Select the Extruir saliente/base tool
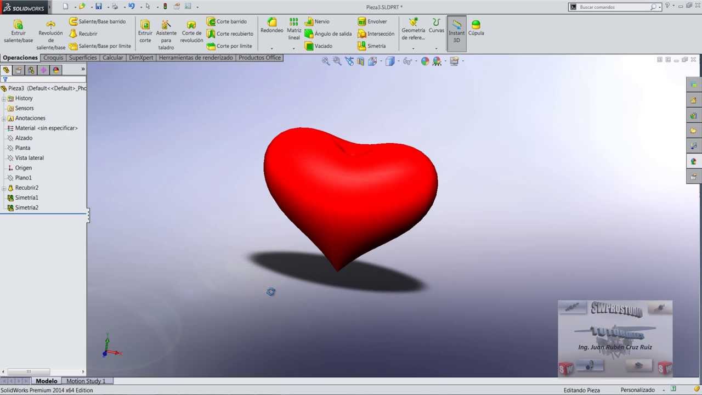This screenshot has height=395, width=702. tap(18, 32)
